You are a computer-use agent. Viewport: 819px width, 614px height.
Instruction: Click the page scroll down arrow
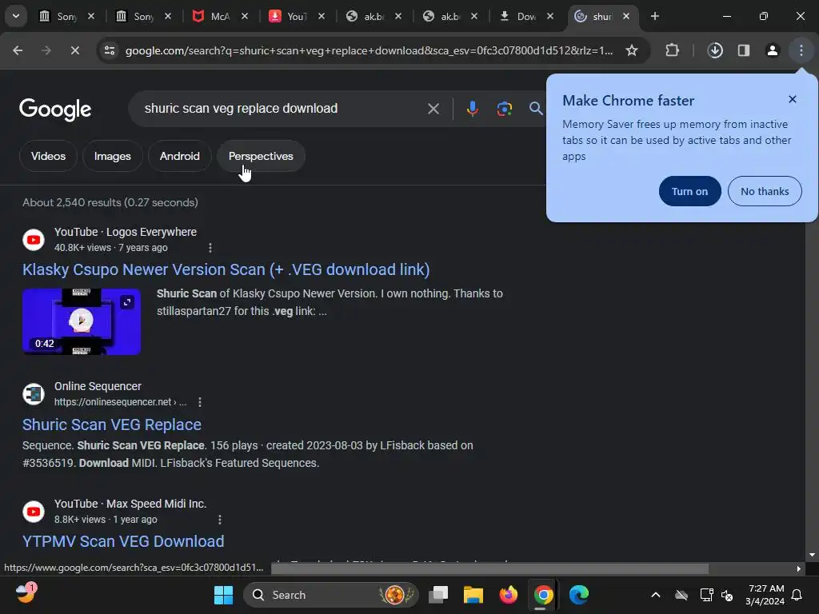(811, 555)
